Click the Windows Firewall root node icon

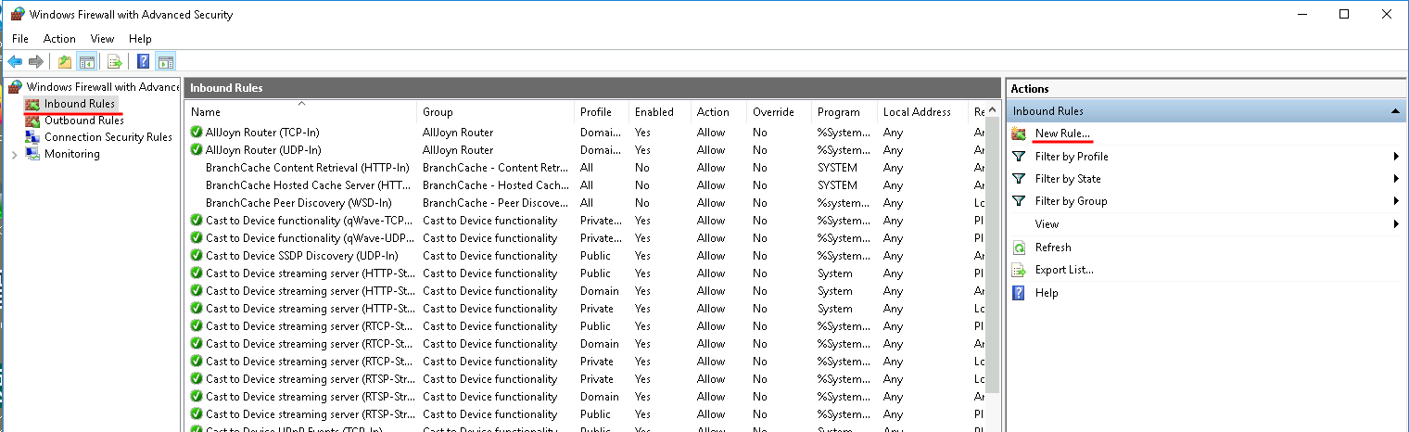[x=16, y=86]
